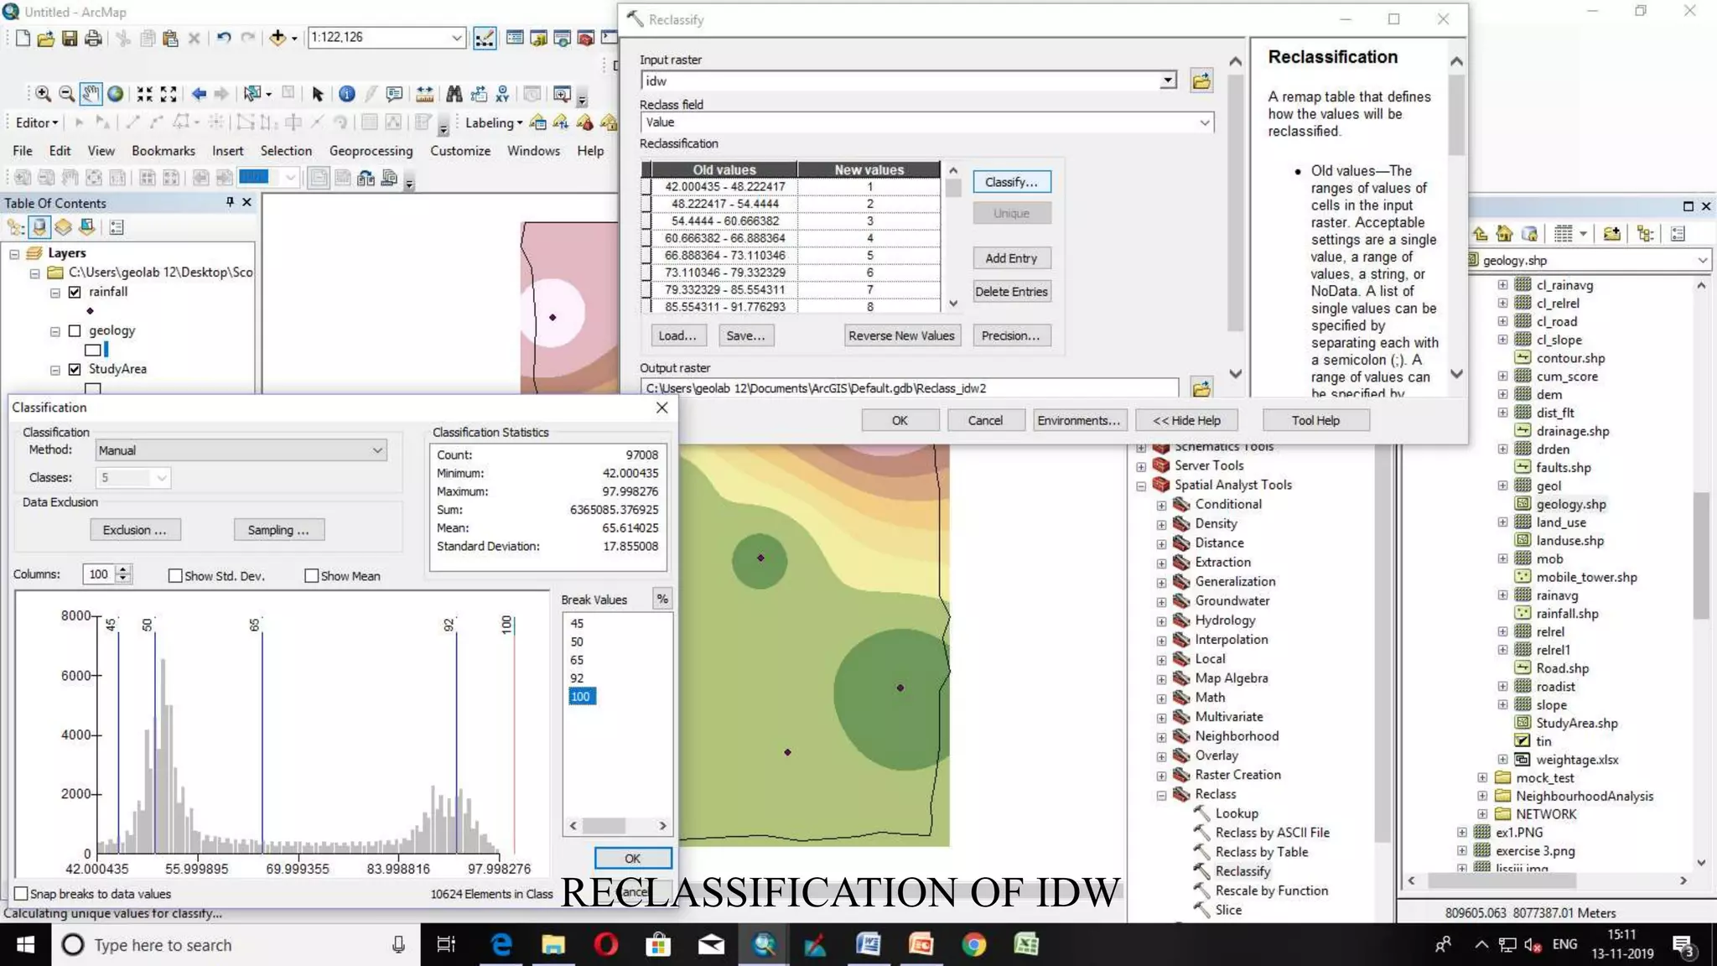Click the Break Values horizontal scrollbar
Image resolution: width=1717 pixels, height=966 pixels.
(x=617, y=826)
